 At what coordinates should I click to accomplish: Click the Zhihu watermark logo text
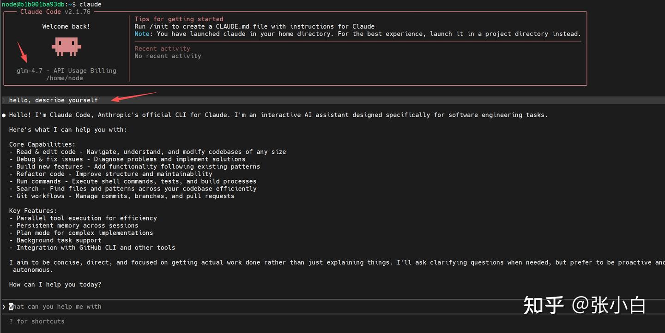pos(543,305)
